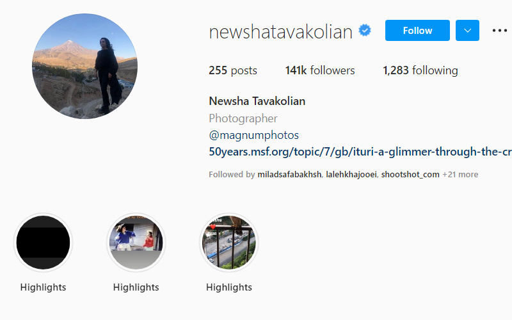Screen dimensions: 512x320
Task: Open the 1,283 following list
Action: click(420, 70)
